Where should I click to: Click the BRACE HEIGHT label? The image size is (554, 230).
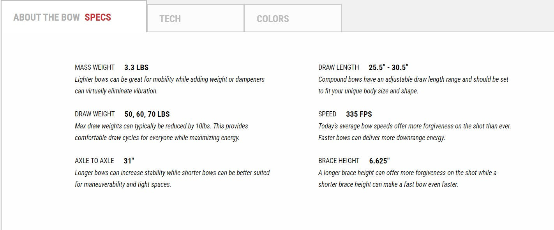[339, 161]
